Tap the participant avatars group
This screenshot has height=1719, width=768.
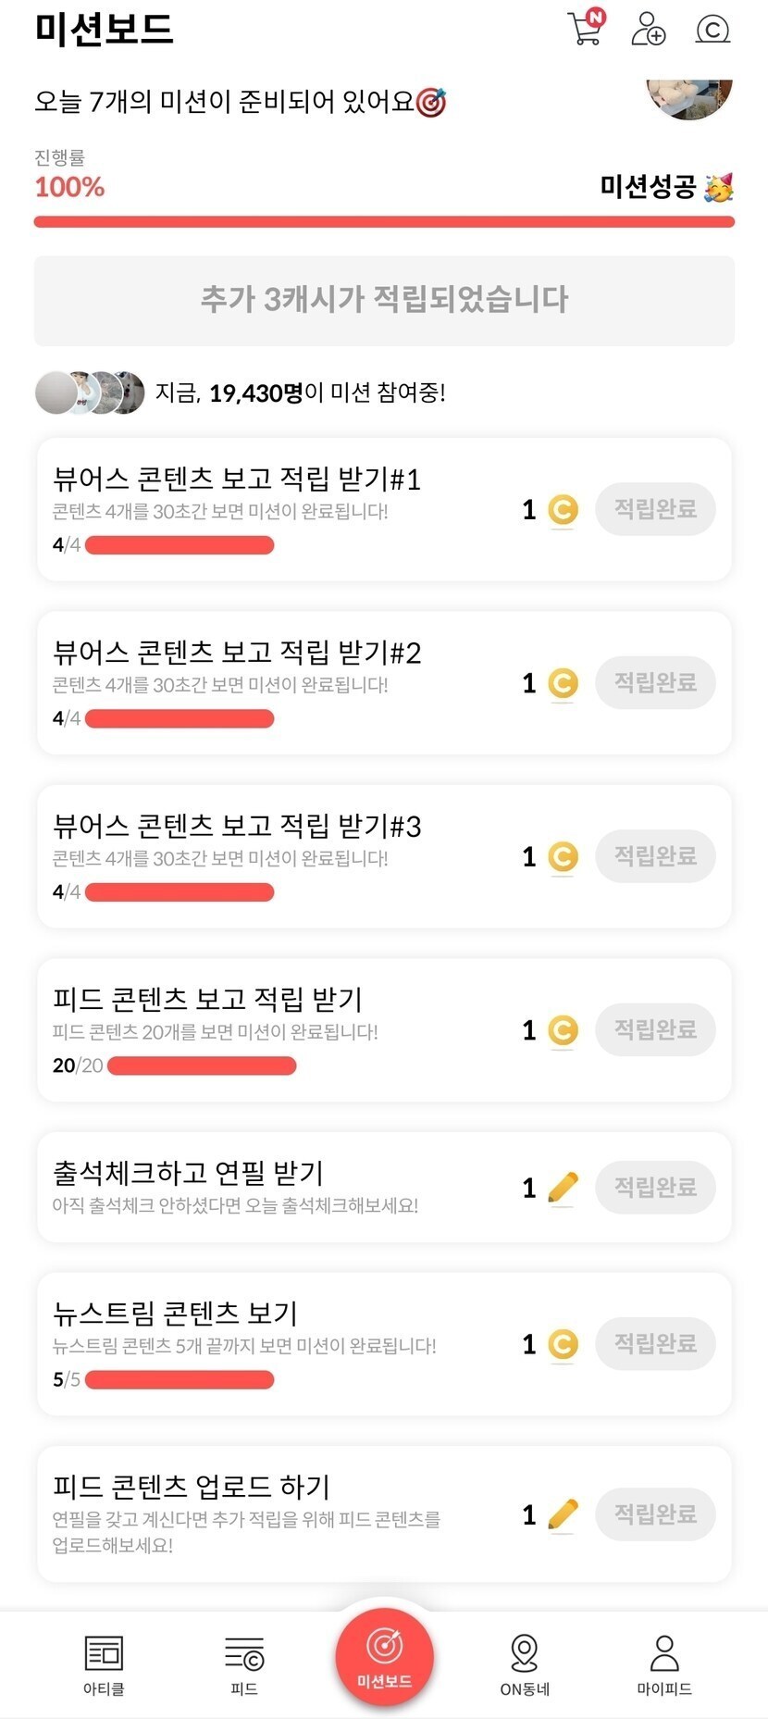[x=90, y=392]
